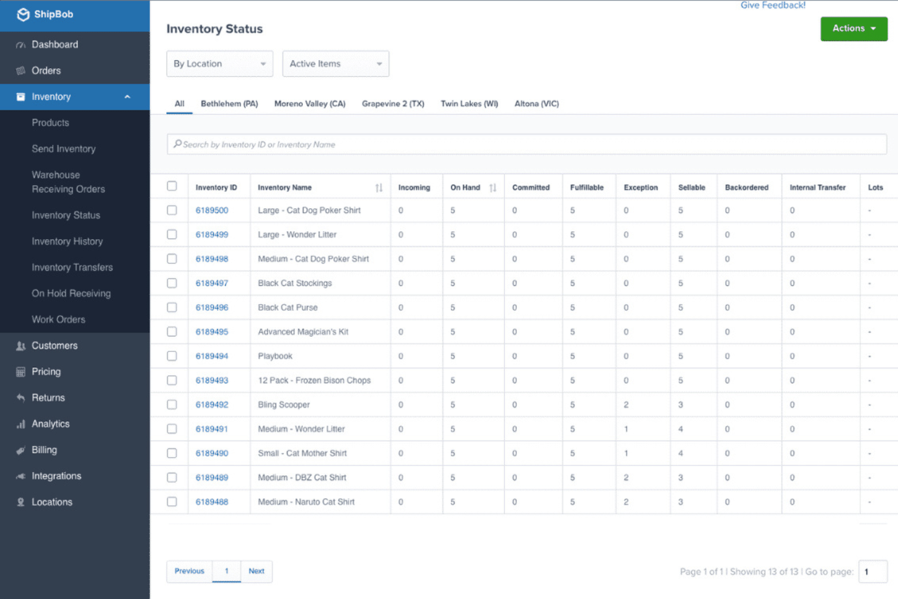The image size is (898, 599).
Task: Check the box for inventory 6189500
Action: [172, 210]
